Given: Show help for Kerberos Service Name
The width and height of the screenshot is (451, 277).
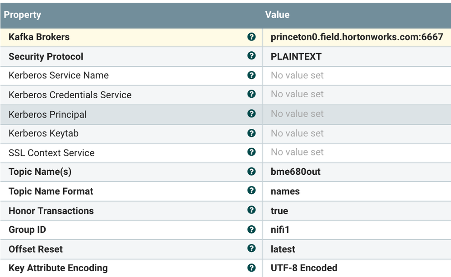Looking at the screenshot, I should click(252, 75).
